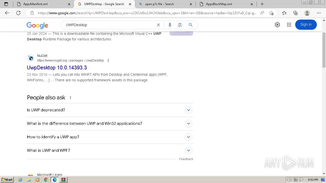The width and height of the screenshot is (326, 183).
Task: Open a new browser tab
Action: (262, 4)
